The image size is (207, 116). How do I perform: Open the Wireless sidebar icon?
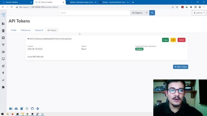click(x=3, y=45)
